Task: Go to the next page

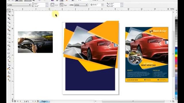Action: (33, 101)
